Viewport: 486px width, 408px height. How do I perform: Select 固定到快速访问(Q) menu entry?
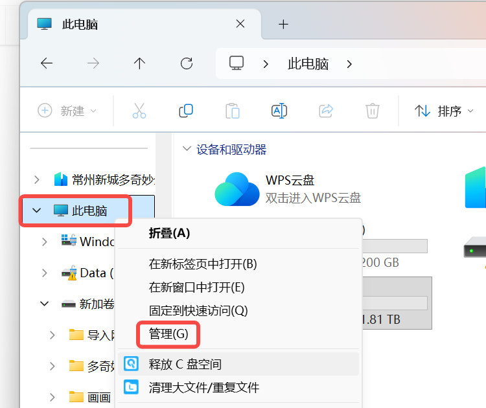(198, 311)
